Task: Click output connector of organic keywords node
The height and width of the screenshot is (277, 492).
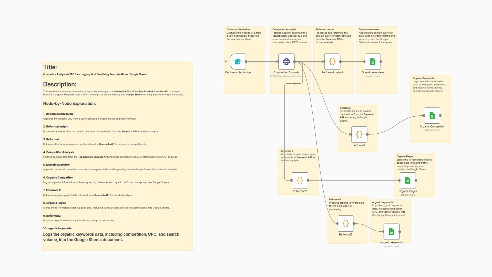Action: (x=400, y=232)
